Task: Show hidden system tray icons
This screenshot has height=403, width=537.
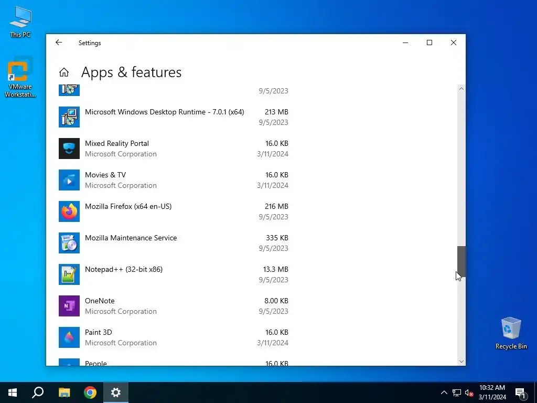Action: pyautogui.click(x=444, y=393)
